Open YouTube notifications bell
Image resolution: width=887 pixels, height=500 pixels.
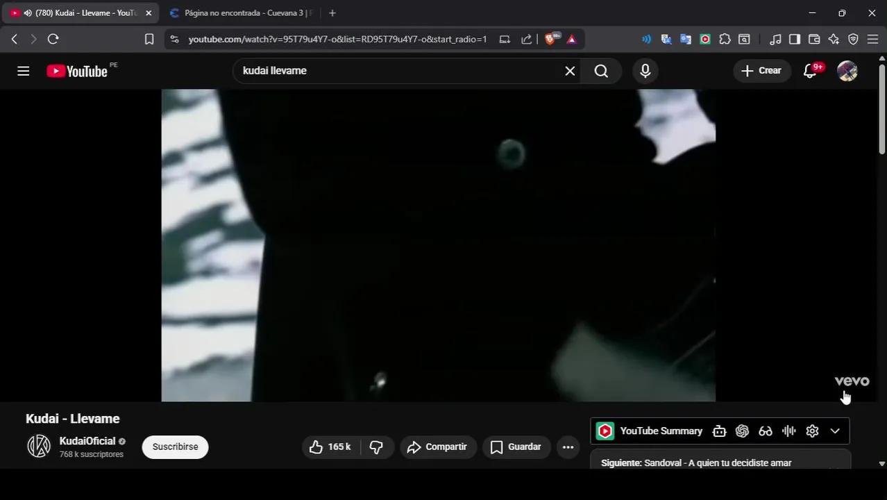coord(810,71)
